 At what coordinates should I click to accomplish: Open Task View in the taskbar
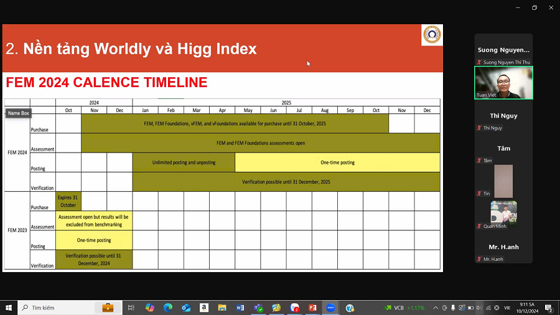click(x=131, y=308)
